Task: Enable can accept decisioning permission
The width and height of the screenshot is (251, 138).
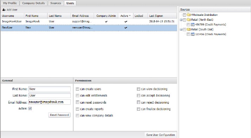Action: pos(138,96)
